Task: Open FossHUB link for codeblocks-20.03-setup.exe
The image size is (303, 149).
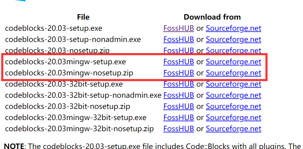Action: click(178, 28)
